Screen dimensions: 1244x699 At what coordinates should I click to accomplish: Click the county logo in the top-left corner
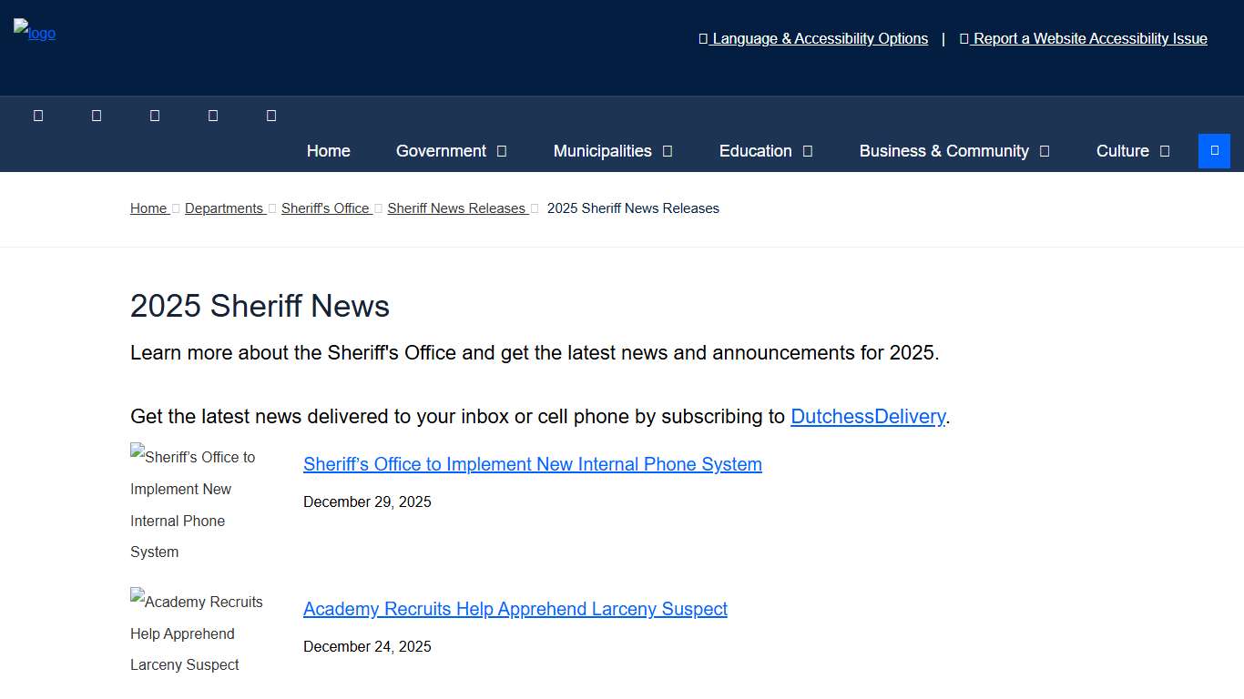(34, 33)
